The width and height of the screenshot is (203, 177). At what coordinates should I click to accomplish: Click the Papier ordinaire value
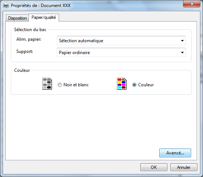[75, 53]
